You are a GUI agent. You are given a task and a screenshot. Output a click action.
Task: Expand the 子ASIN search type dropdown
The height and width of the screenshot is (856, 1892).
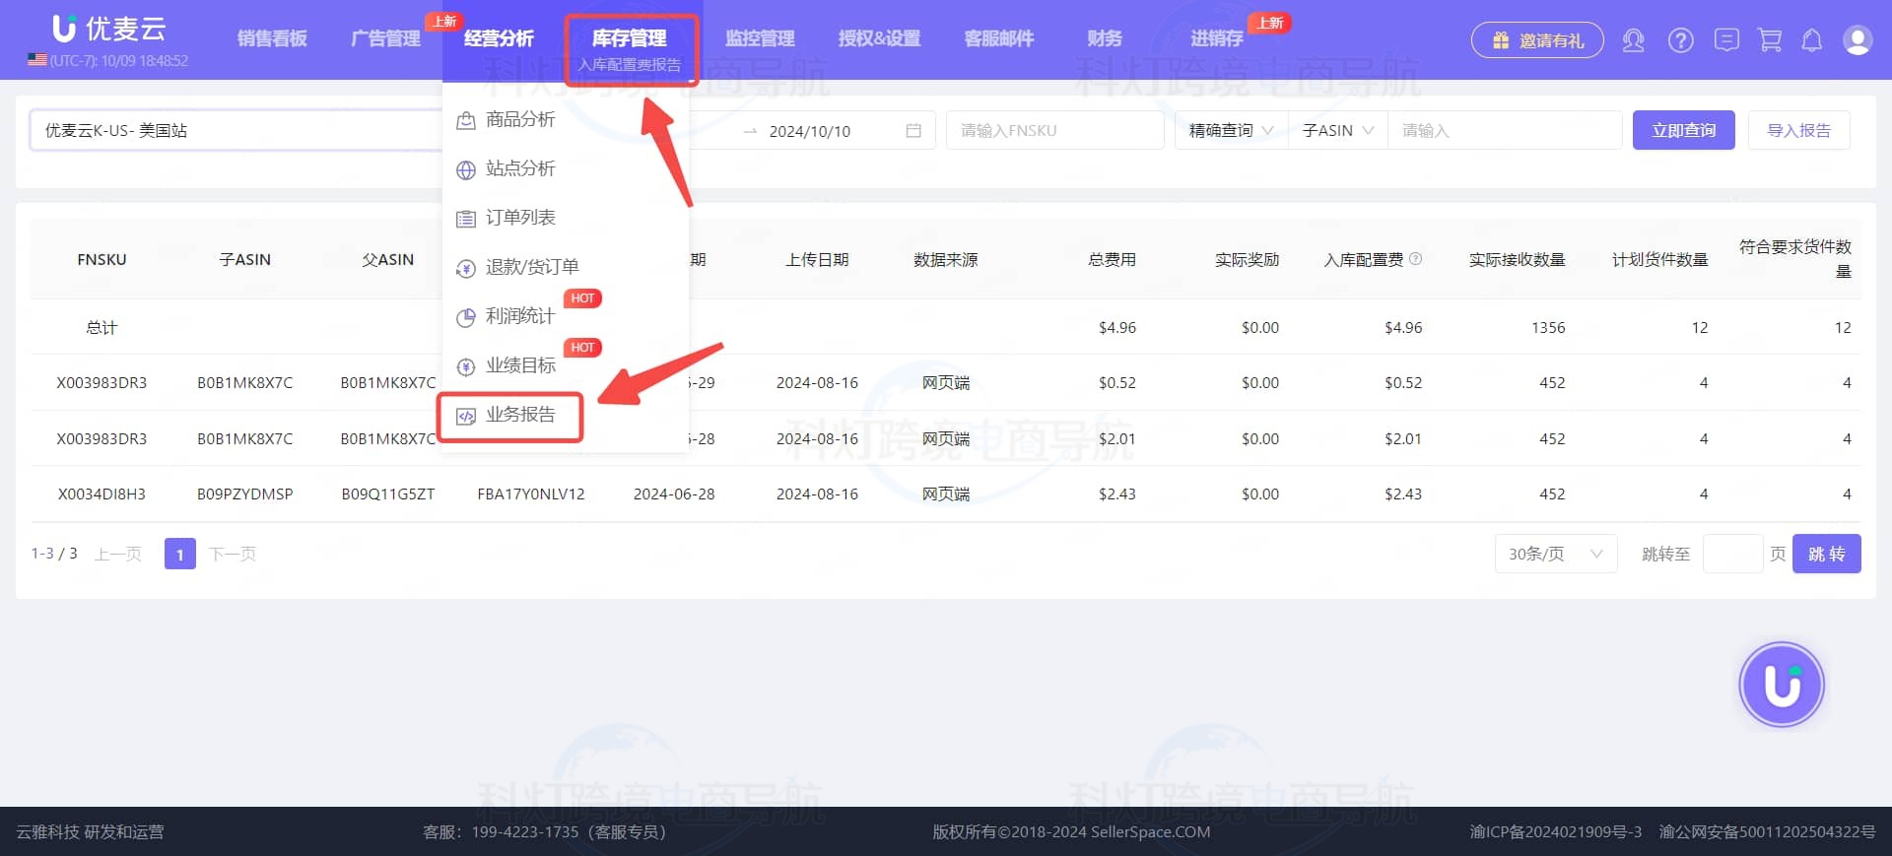pos(1337,130)
